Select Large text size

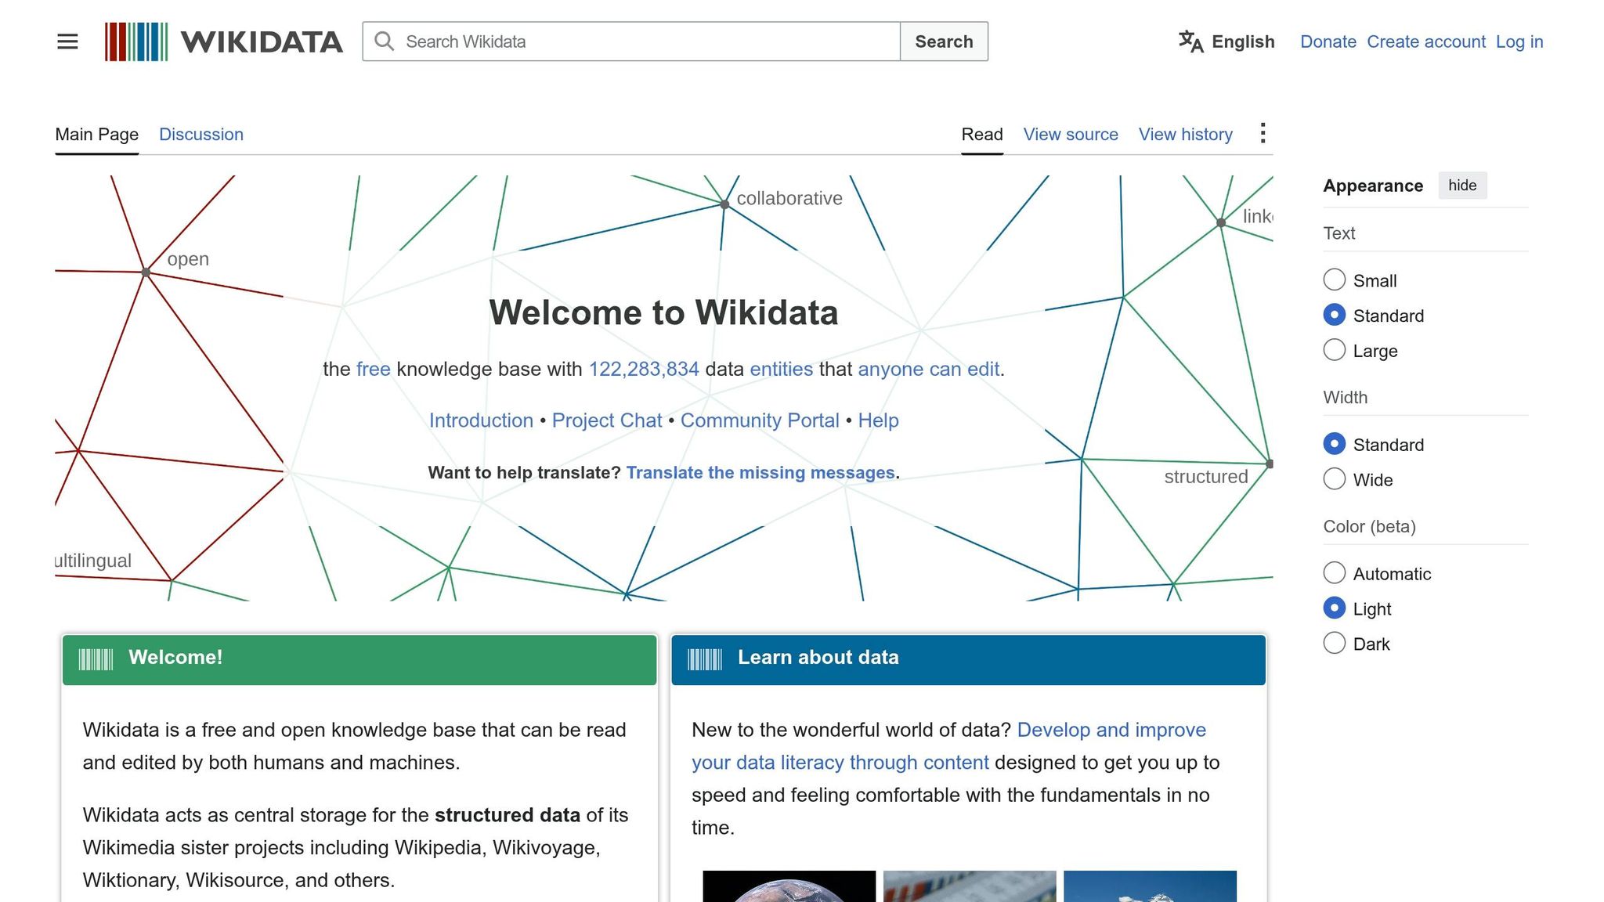click(1335, 350)
